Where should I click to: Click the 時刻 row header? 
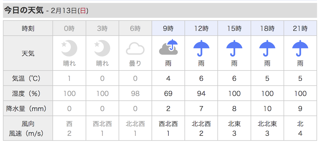pyautogui.click(x=28, y=28)
